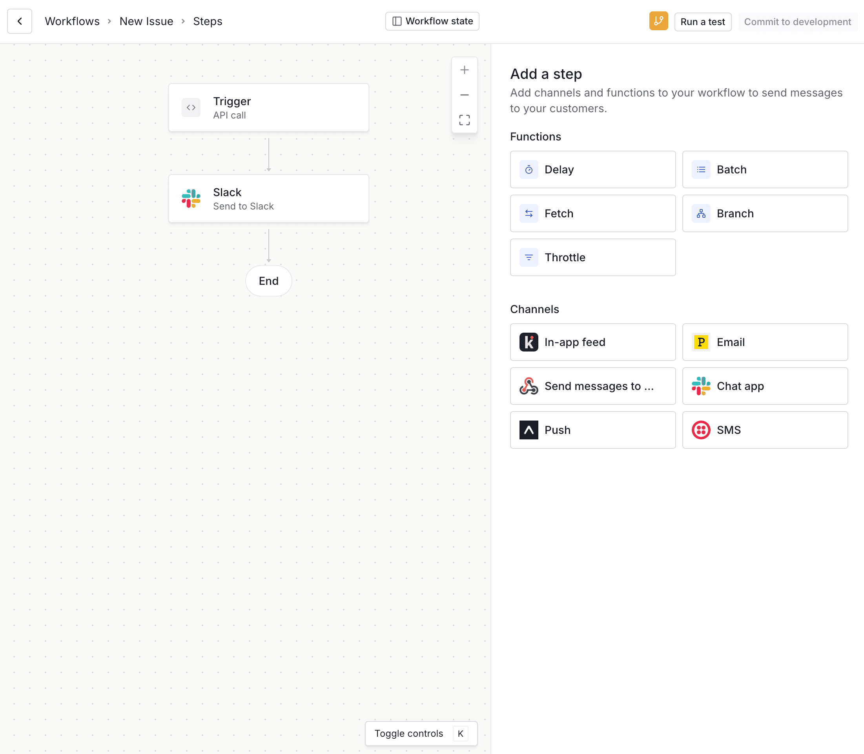Image resolution: width=864 pixels, height=754 pixels.
Task: Open the New Issue breadcrumb
Action: click(146, 21)
